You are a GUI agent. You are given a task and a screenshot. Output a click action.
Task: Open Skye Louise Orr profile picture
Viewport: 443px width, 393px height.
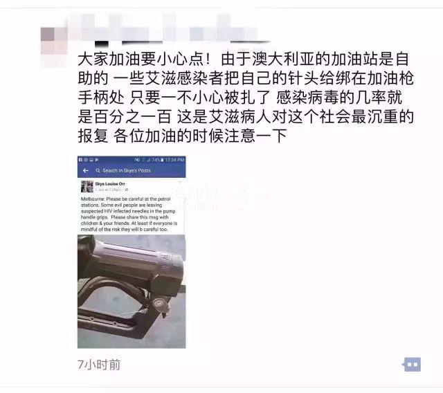[x=87, y=187]
